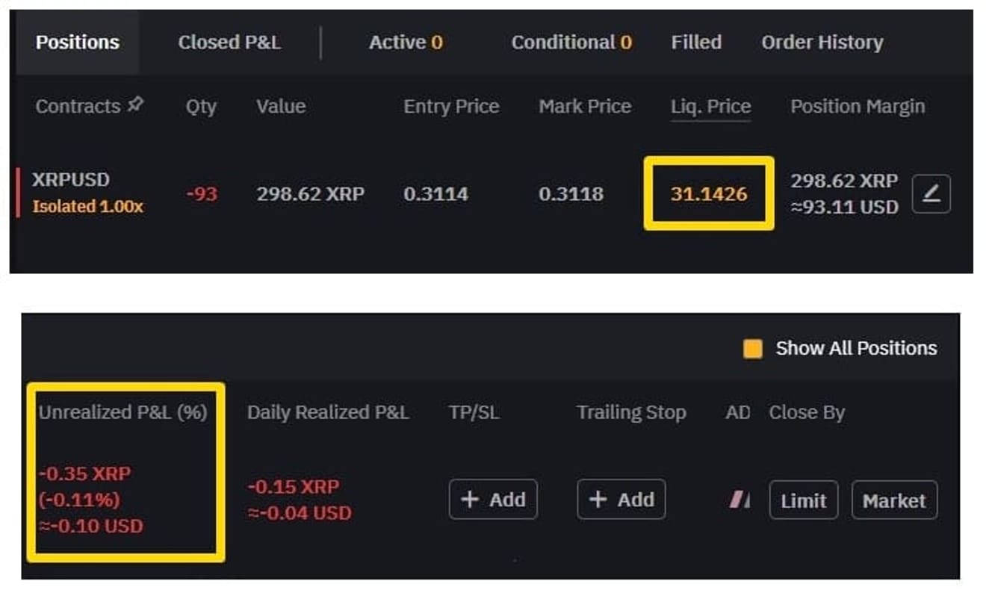
Task: Click the Unrealized P&L (%) header
Action: tap(123, 412)
